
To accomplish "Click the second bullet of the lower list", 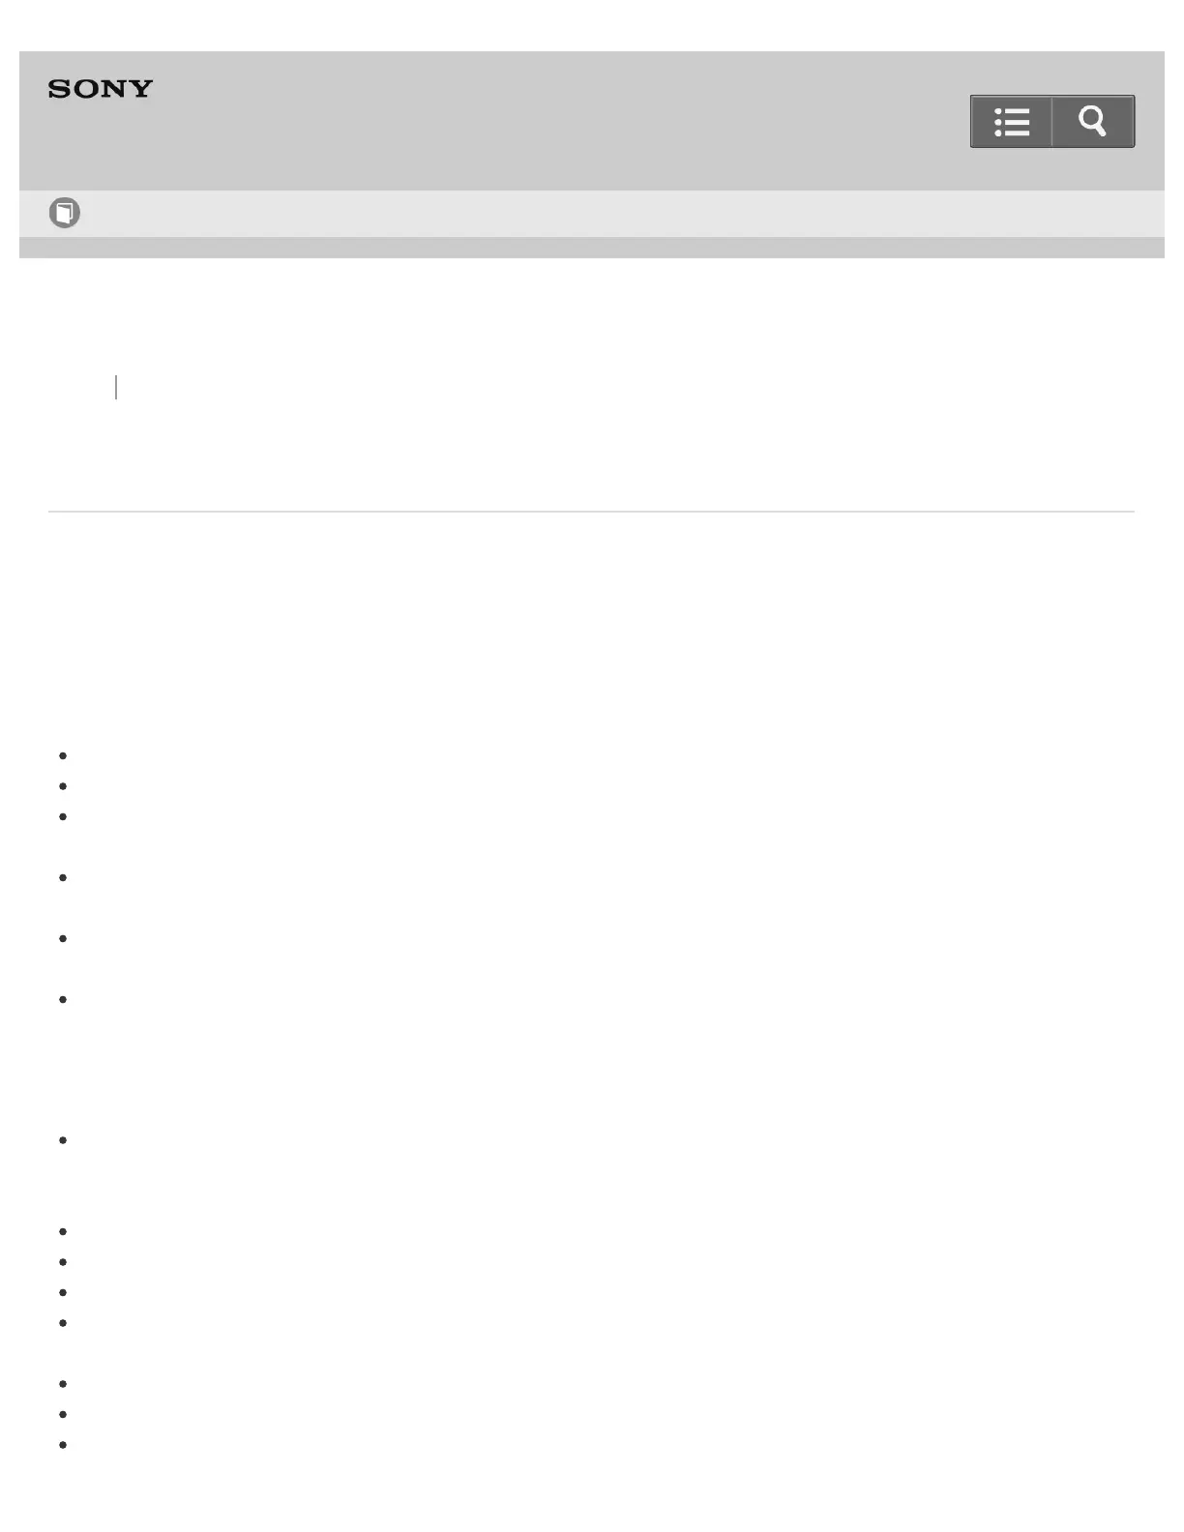I will click(62, 1262).
